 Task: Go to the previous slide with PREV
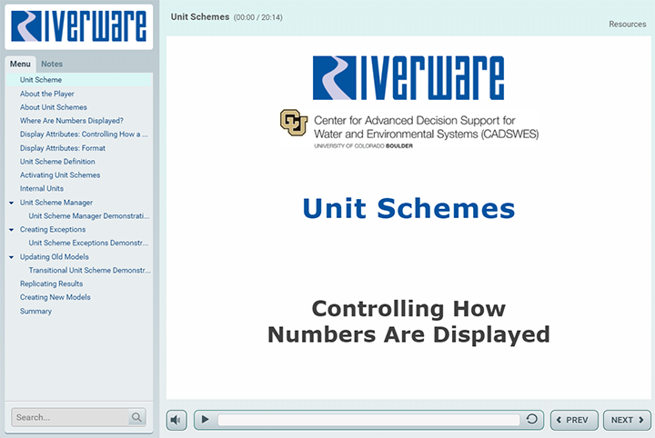tap(574, 420)
